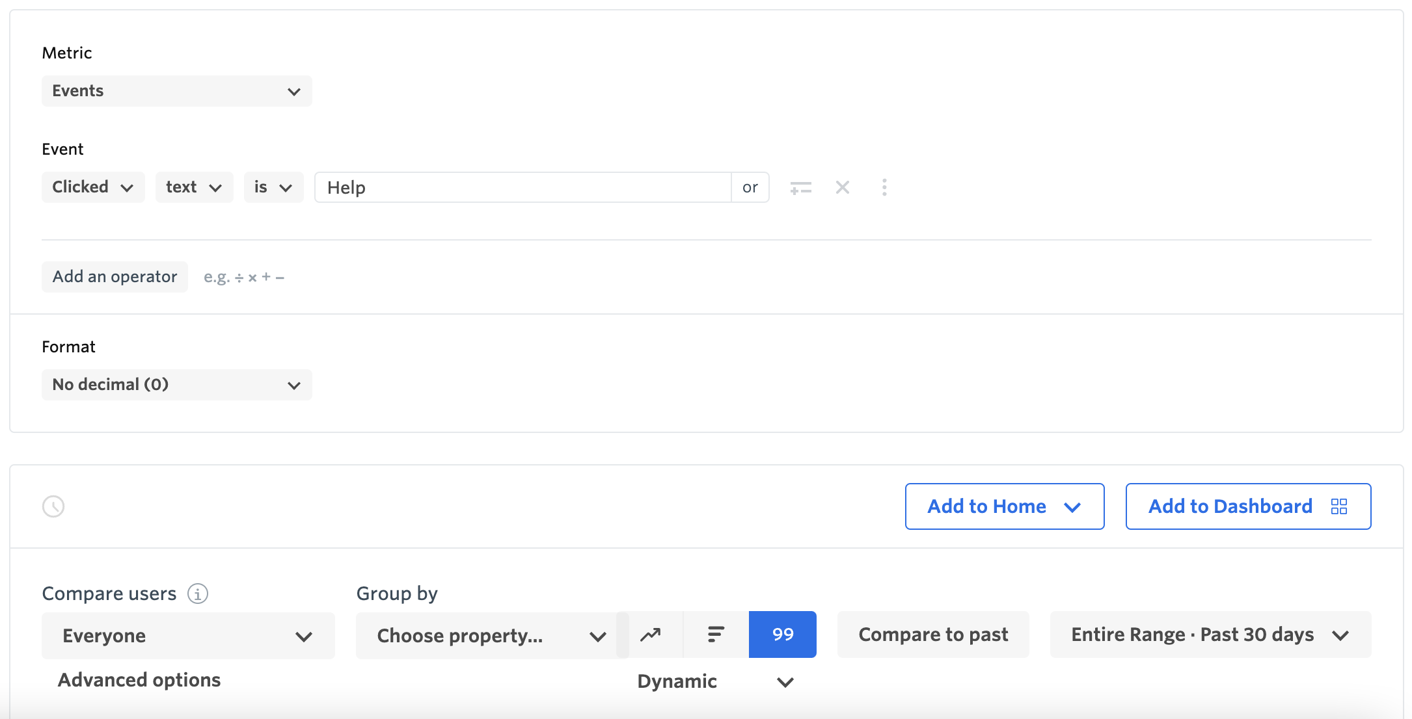
Task: Expand the Add to Home menu
Action: (1004, 506)
